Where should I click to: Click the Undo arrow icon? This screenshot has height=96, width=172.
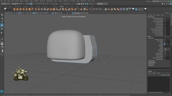19,4
